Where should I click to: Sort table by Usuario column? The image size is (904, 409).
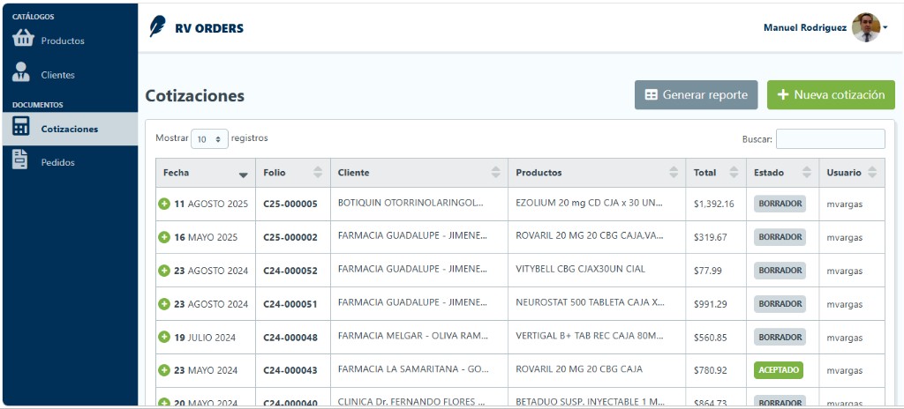852,173
